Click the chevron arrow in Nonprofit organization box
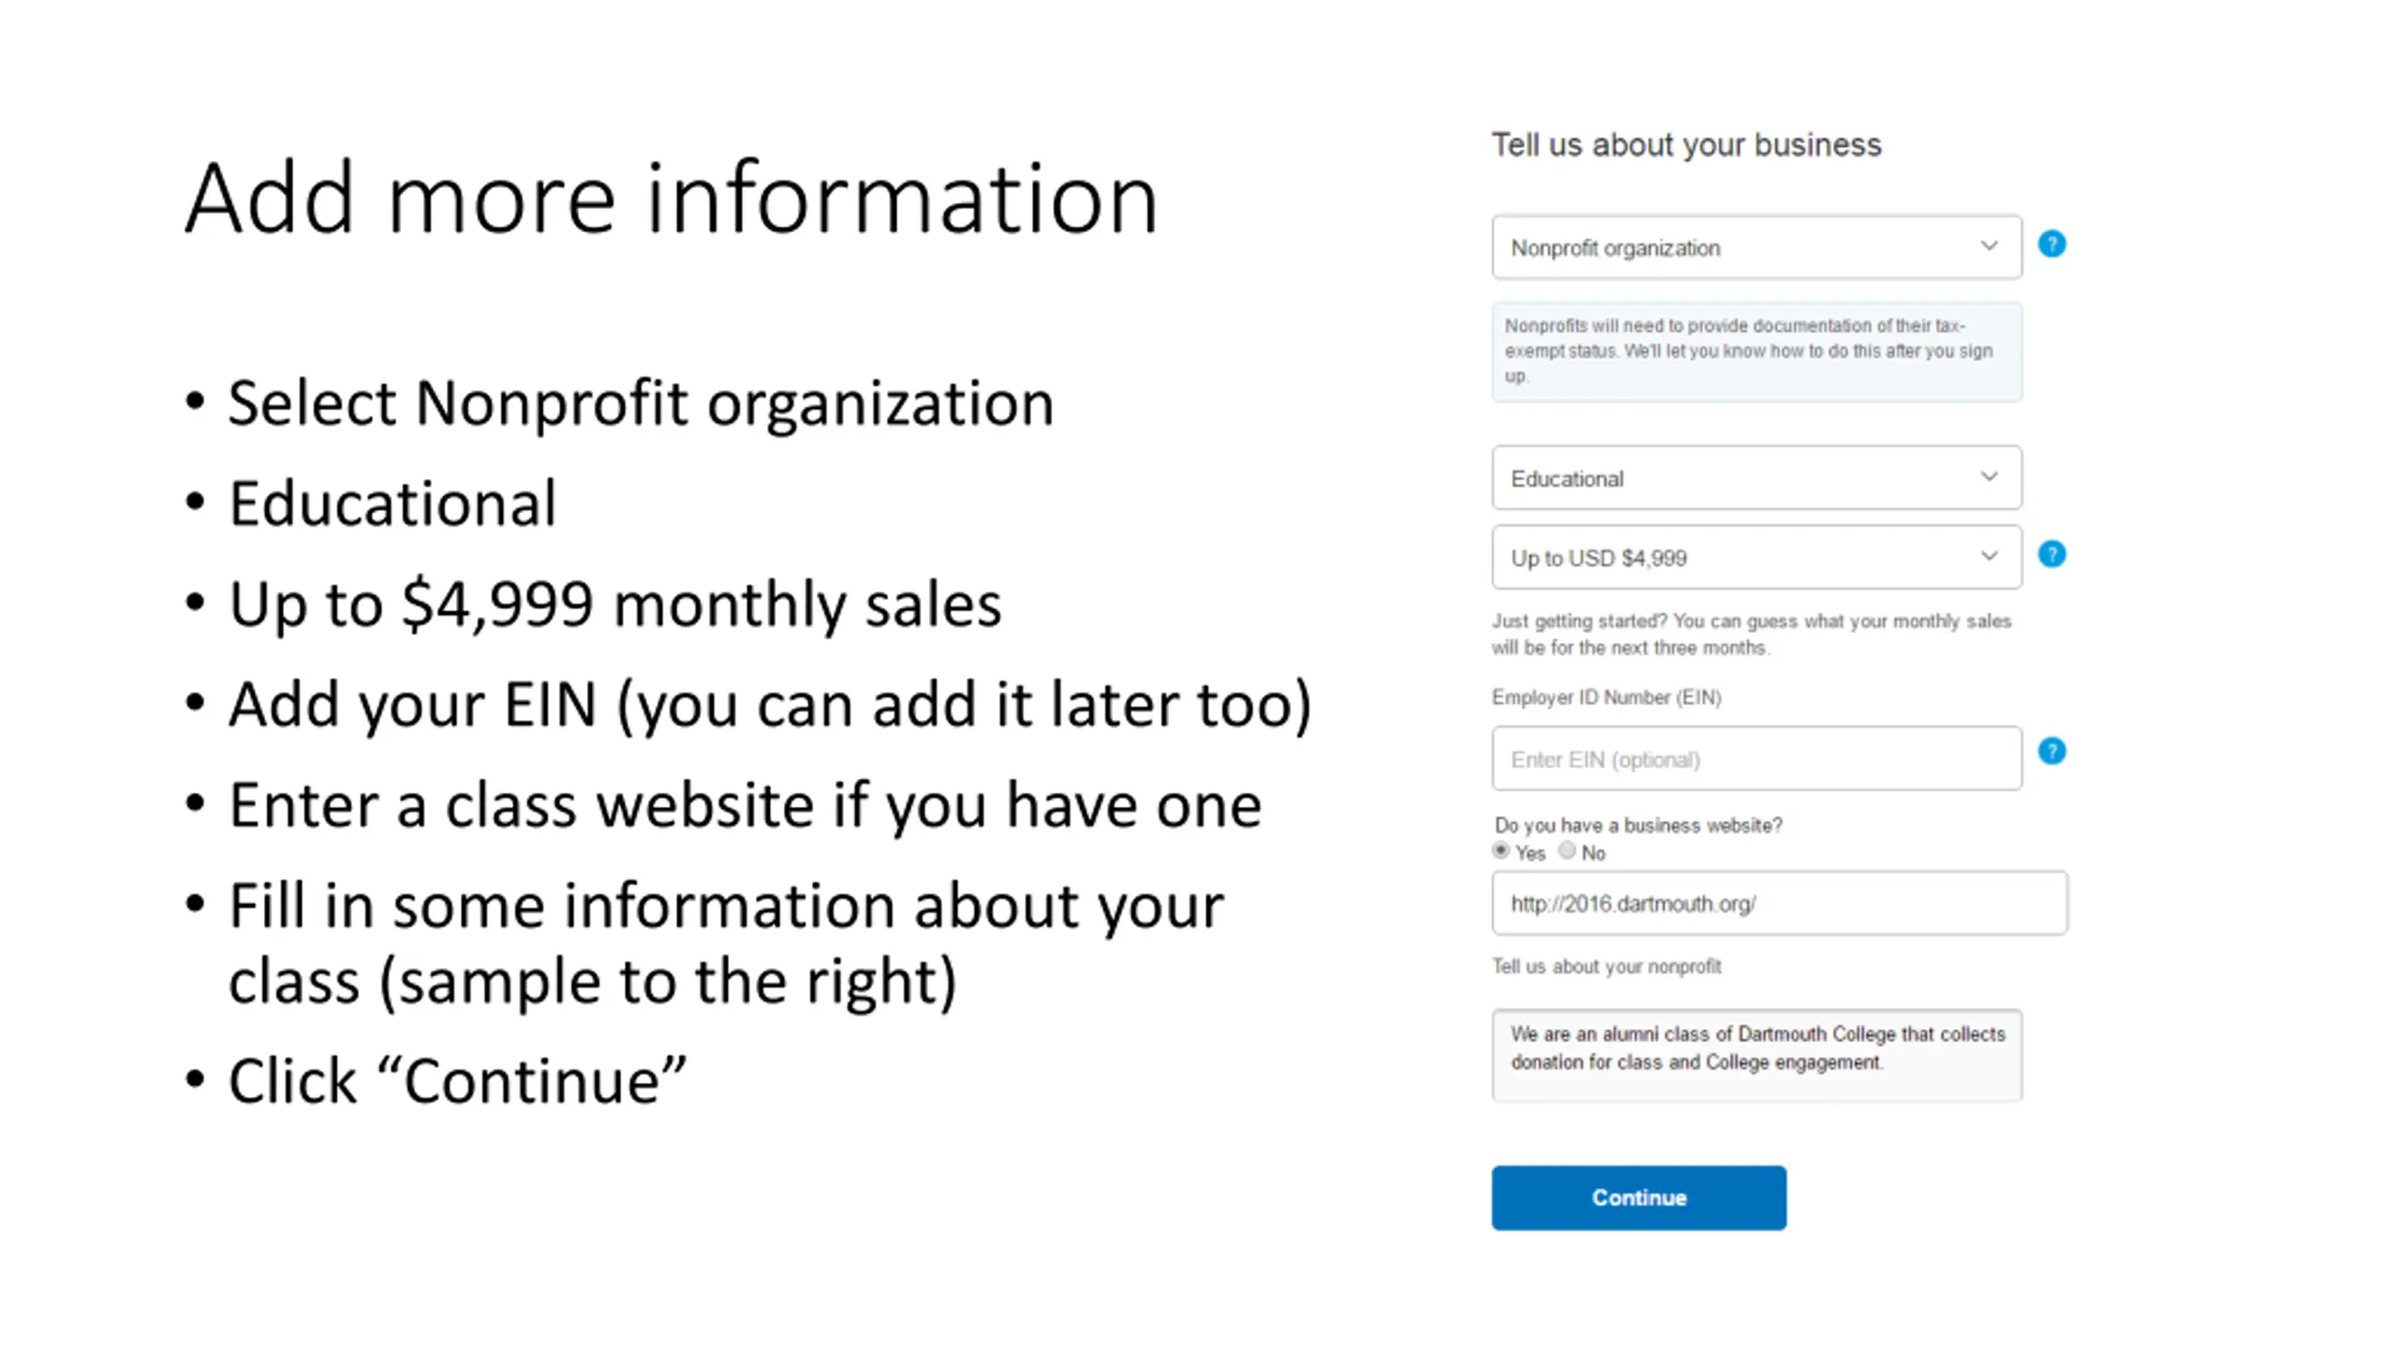 1989,246
